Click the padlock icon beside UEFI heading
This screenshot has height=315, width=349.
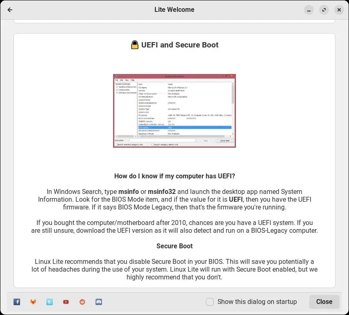tap(134, 45)
